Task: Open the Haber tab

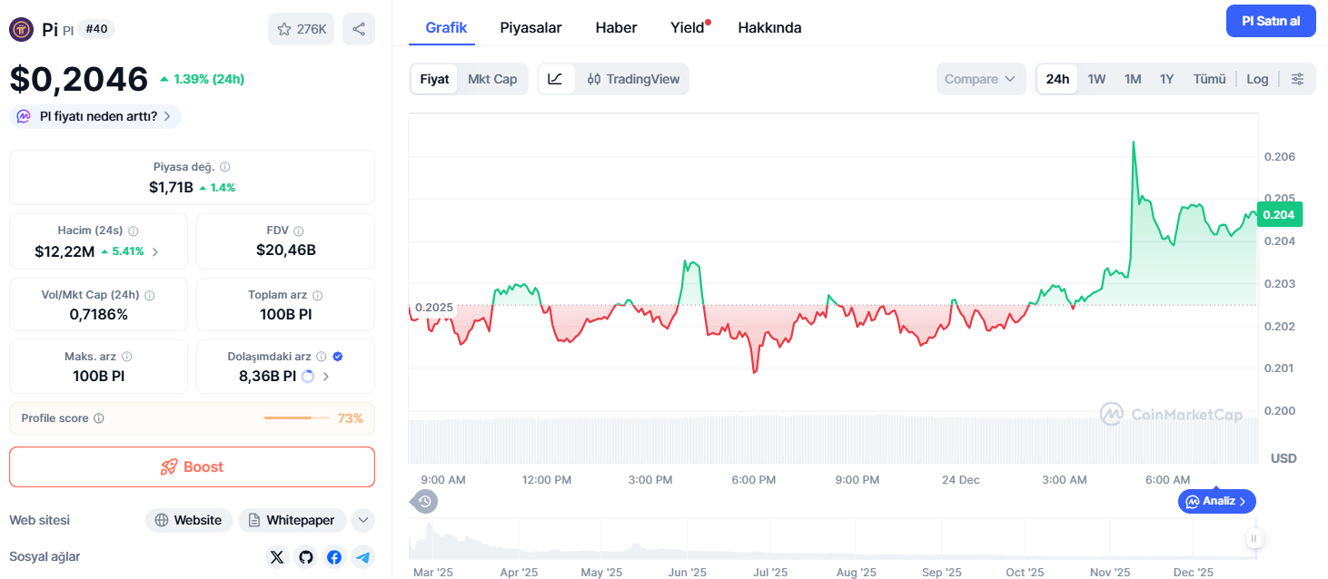Action: 616,27
